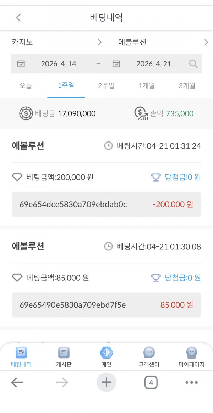Viewport: 213px width, 413px height.
Task: Click the back chevron at top left
Action: tap(18, 17)
